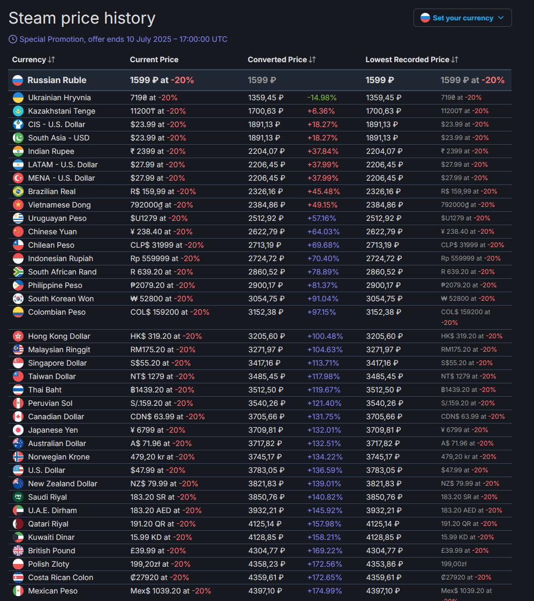Click the South Asia - USD flag icon
This screenshot has height=601, width=534.
pyautogui.click(x=18, y=138)
